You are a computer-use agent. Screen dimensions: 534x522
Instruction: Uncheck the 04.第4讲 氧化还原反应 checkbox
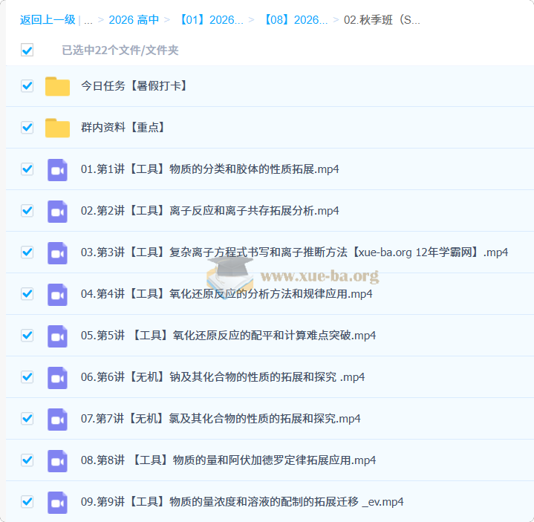pyautogui.click(x=27, y=294)
